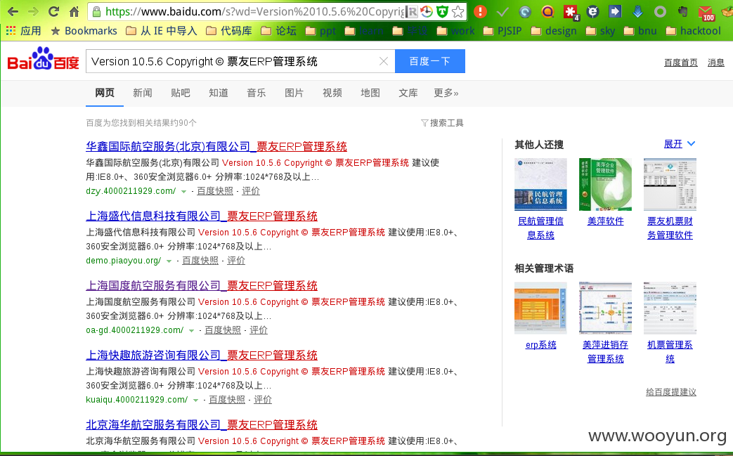Expand dropdown arrow next to kuaiqu.4000211929.com
733x456 pixels.
point(195,400)
